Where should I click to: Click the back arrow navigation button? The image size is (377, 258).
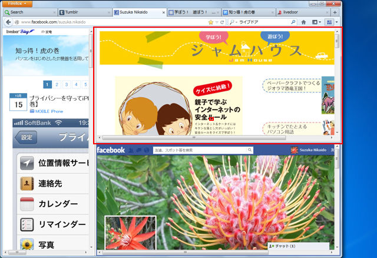pos(8,22)
